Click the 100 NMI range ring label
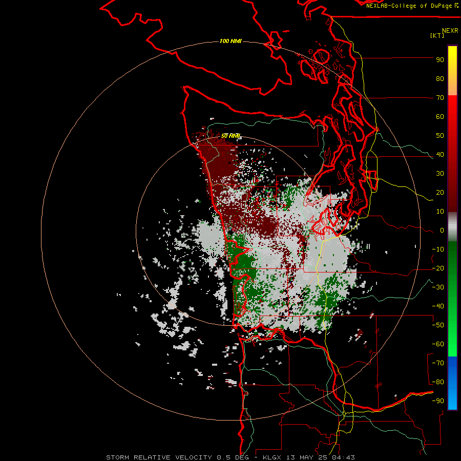This screenshot has height=461, width=461. 230,41
